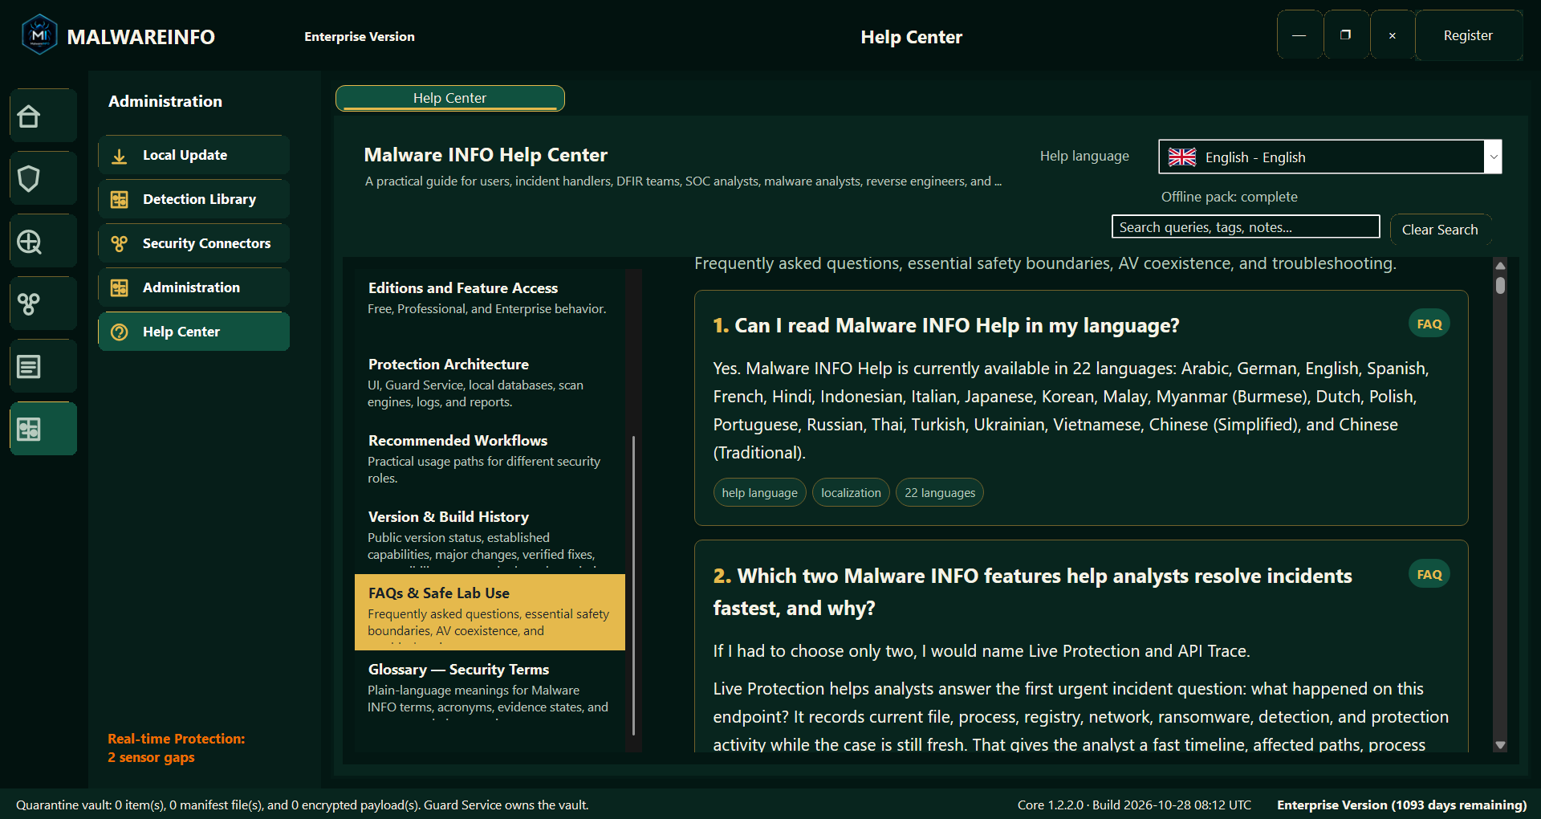The height and width of the screenshot is (819, 1541).
Task: Click the MalwareInfo hexagon logo
Action: point(39,35)
